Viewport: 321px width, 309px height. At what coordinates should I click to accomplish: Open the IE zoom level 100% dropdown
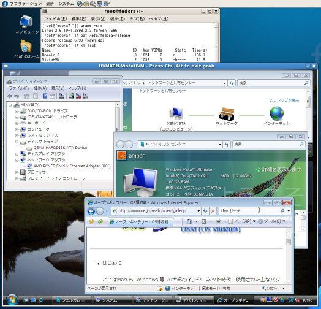[284, 288]
